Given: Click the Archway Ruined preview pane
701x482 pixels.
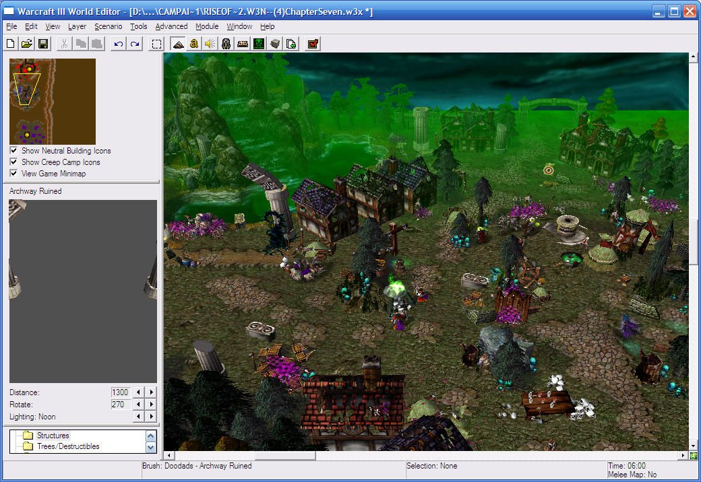Looking at the screenshot, I should 83,291.
